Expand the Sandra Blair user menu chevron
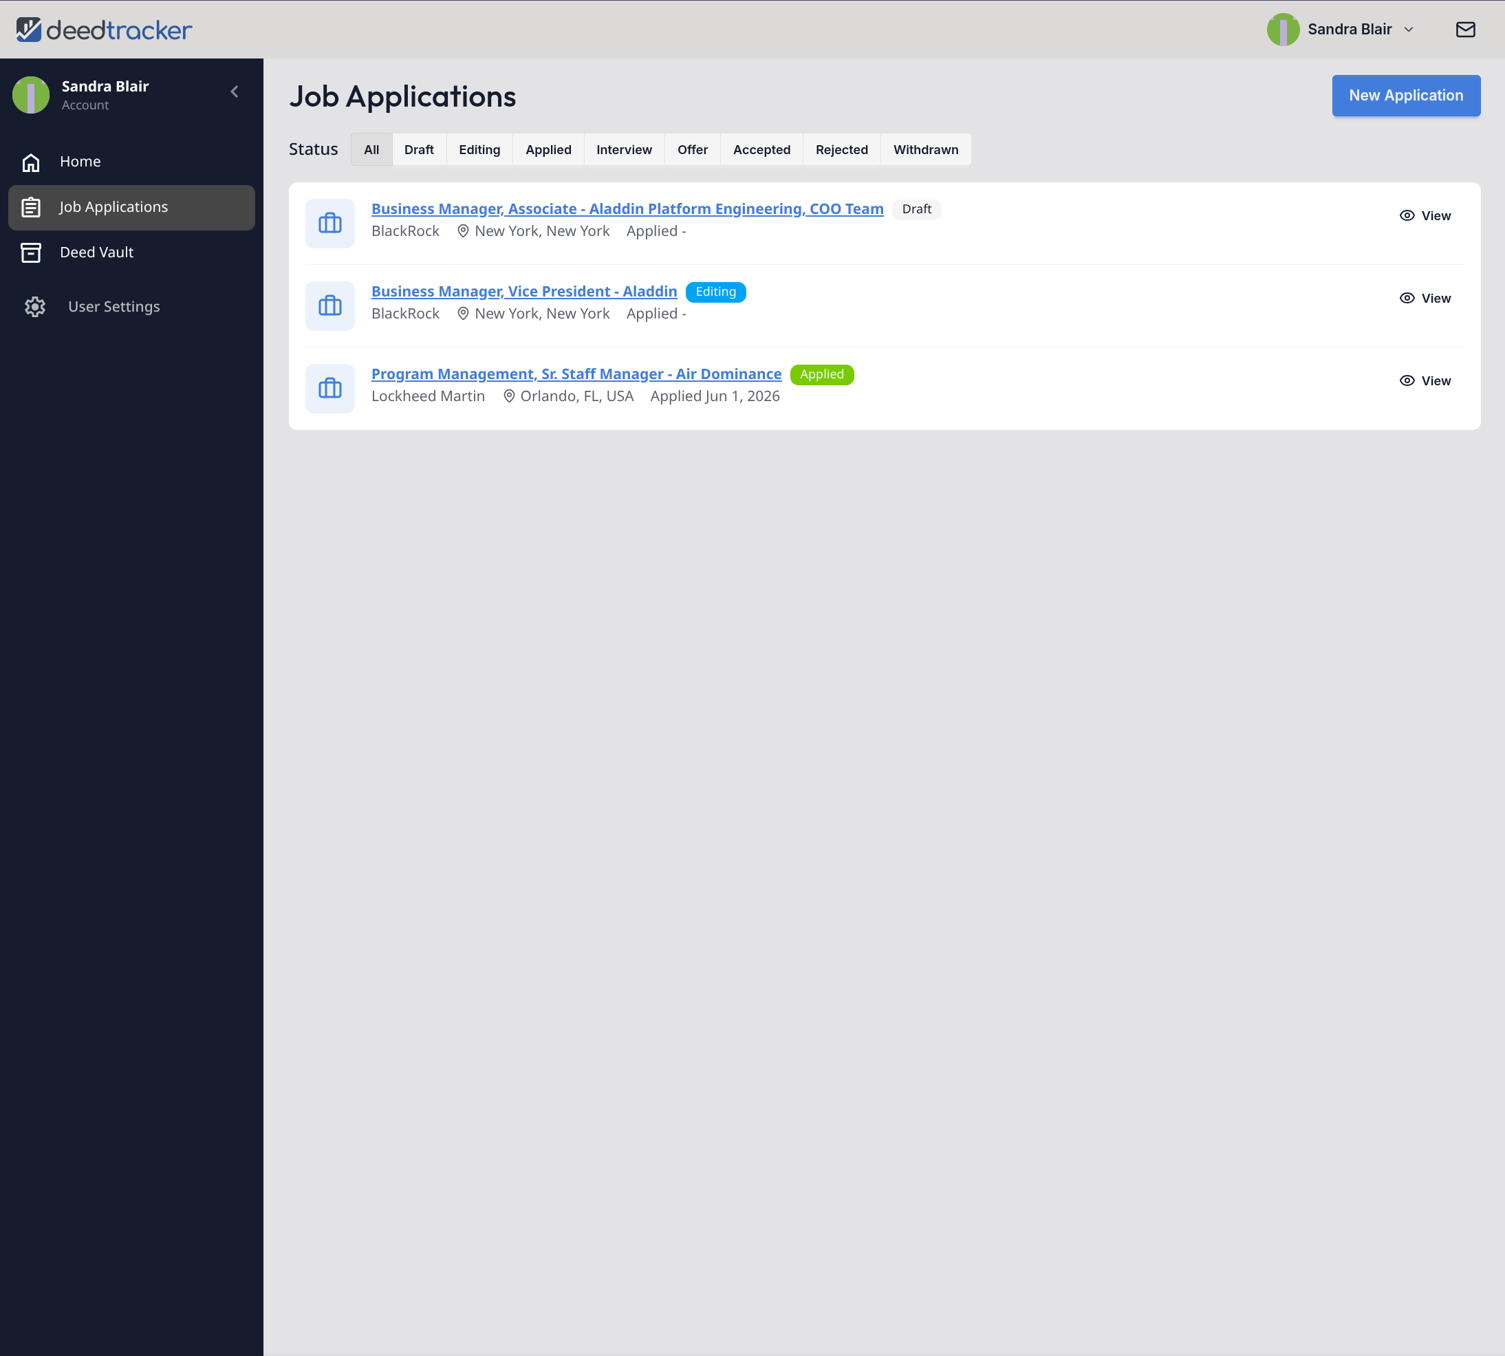The width and height of the screenshot is (1505, 1356). coord(1408,30)
